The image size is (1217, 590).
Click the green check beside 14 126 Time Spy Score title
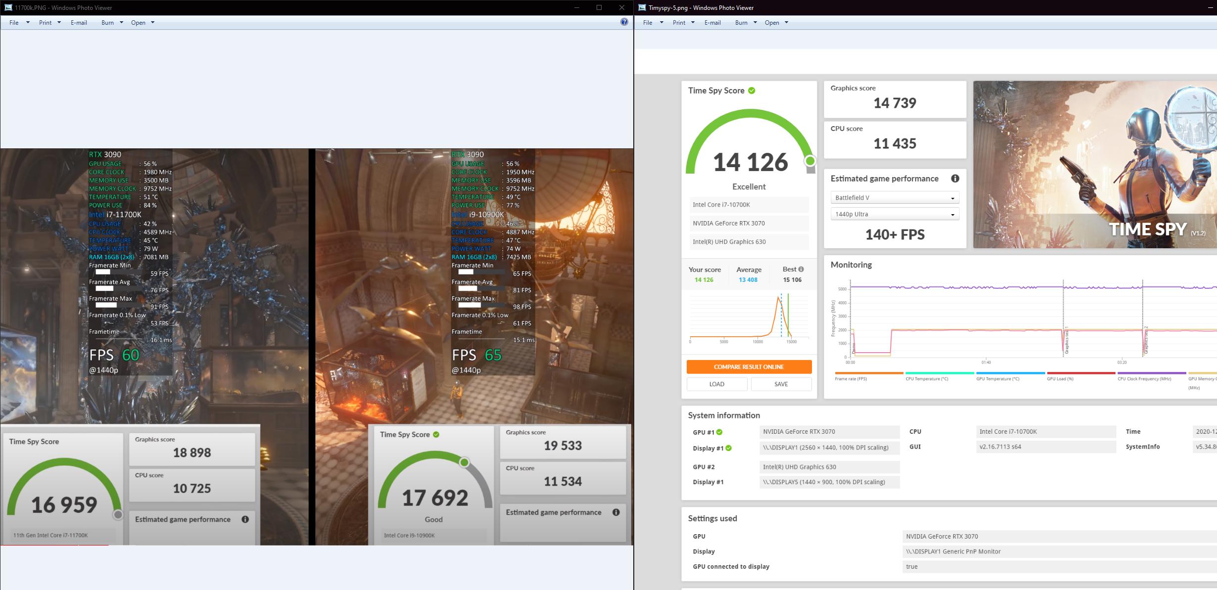(752, 91)
